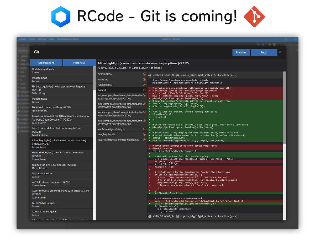Select the 'Make ribbon_dat() a no-op' commit
Viewport: 315px width, 241px height.
pos(62,156)
